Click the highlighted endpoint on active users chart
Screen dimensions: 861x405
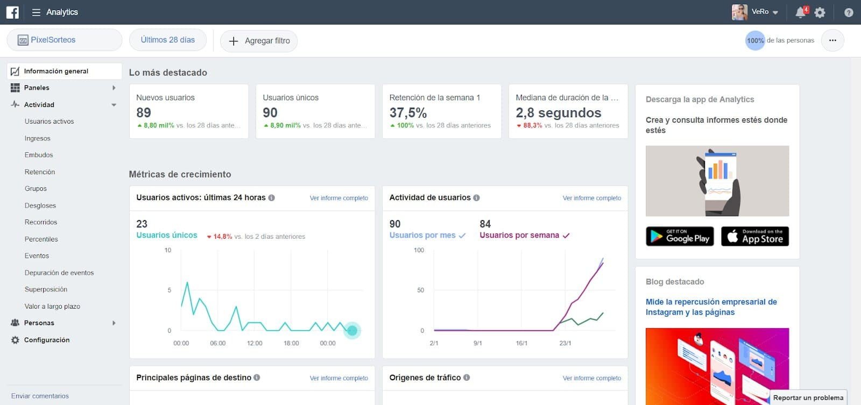pyautogui.click(x=352, y=330)
